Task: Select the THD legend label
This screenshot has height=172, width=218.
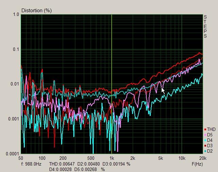Action: coord(211,130)
